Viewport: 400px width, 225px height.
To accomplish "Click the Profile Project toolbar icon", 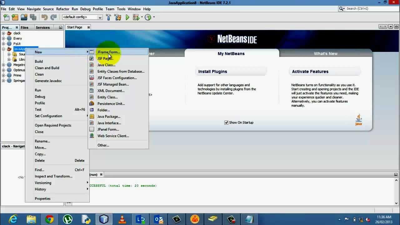I will [148, 17].
